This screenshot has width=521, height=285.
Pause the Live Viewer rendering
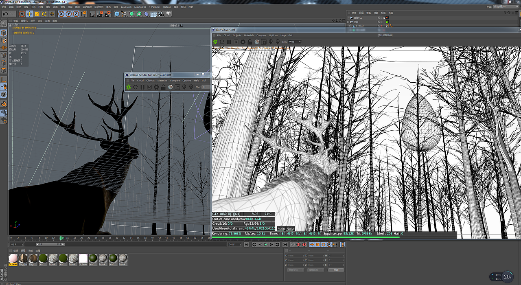[229, 42]
